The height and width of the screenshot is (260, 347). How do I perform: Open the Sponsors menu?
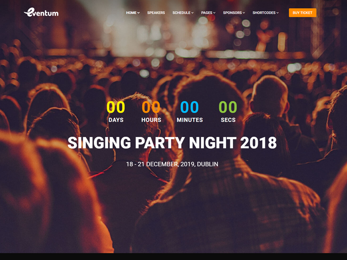[234, 13]
